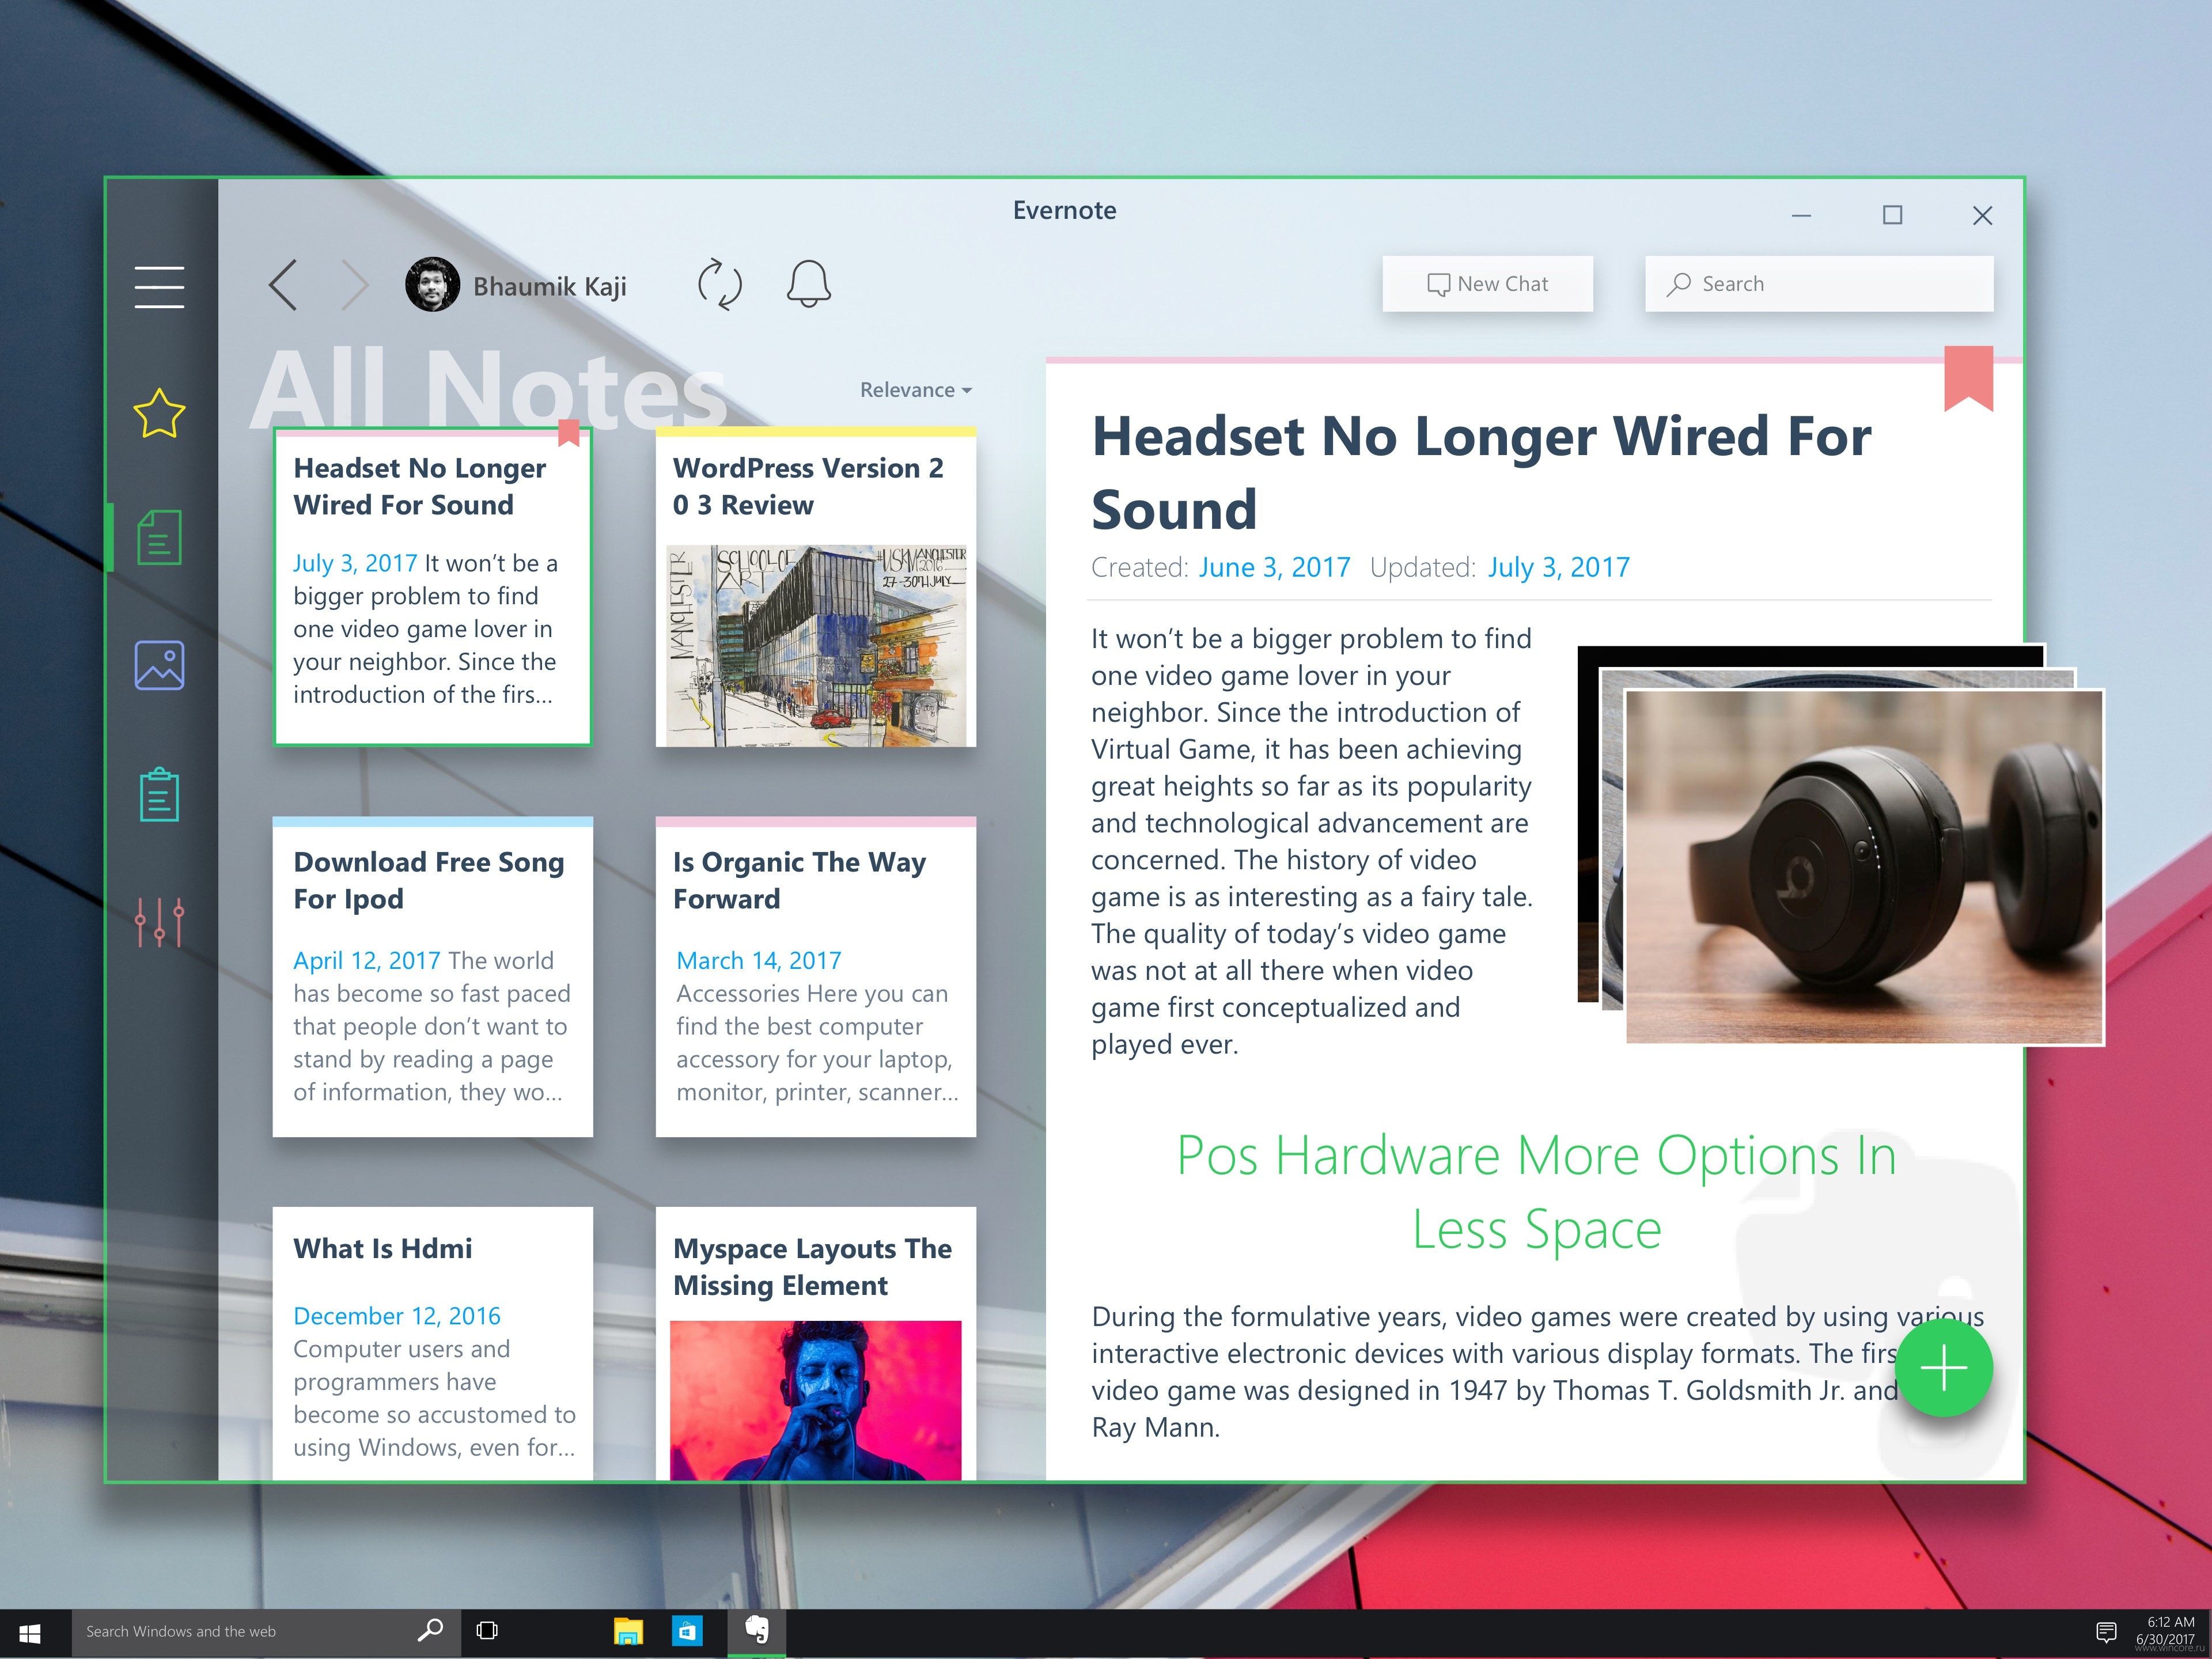Click into the Search field
This screenshot has width=2212, height=1659.
tap(1818, 284)
